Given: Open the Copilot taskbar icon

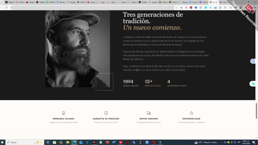Looking at the screenshot, I should [61, 142].
